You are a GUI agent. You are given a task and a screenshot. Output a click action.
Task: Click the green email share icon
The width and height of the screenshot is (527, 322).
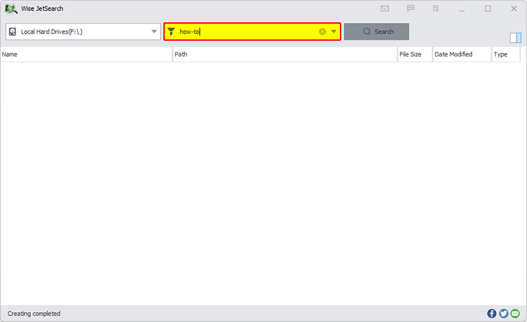(515, 313)
